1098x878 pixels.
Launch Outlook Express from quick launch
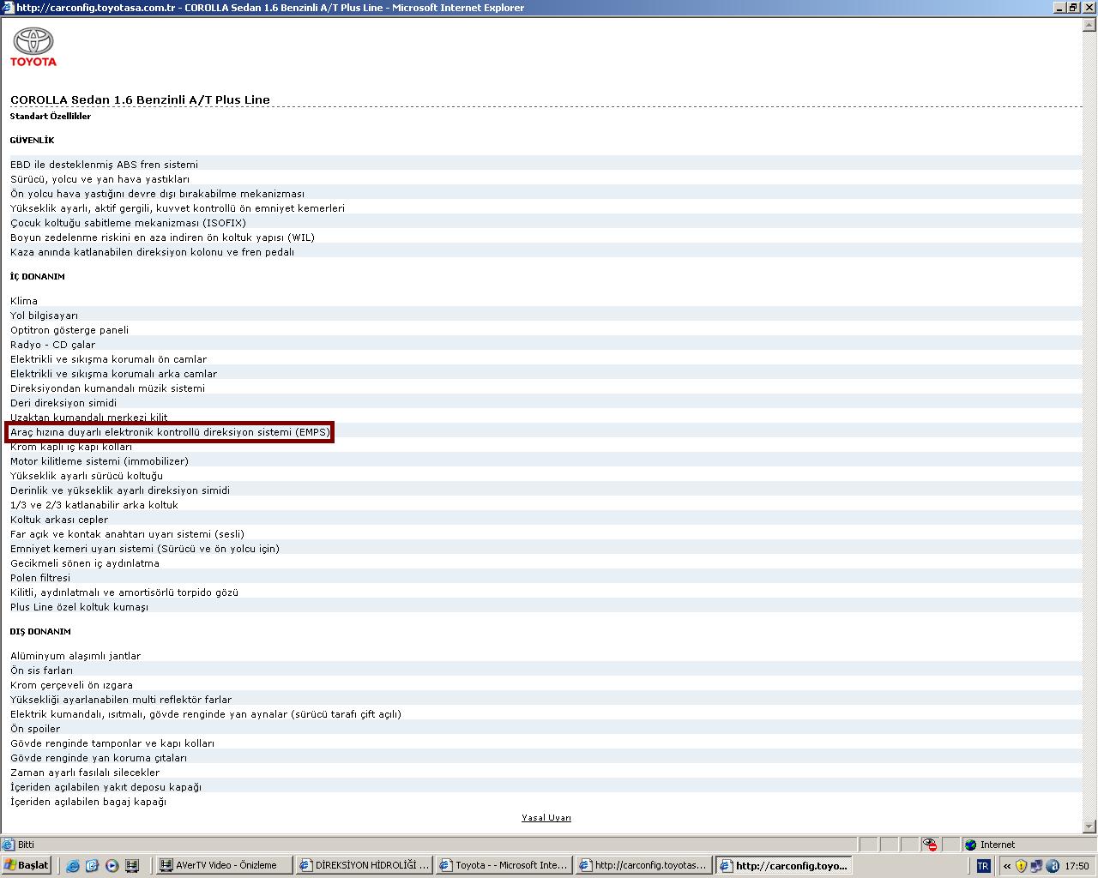coord(92,866)
